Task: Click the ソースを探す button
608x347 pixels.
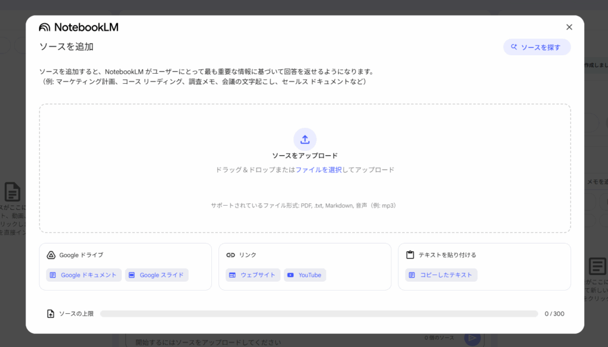Action: point(537,47)
